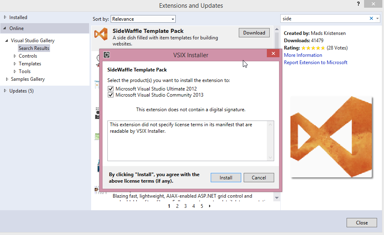Image resolution: width=384 pixels, height=235 pixels.
Task: Select the Controls tree item
Action: point(28,56)
